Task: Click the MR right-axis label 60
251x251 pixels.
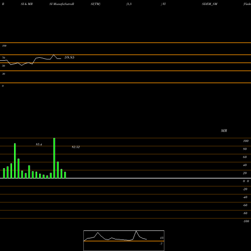Action: (x=245, y=157)
